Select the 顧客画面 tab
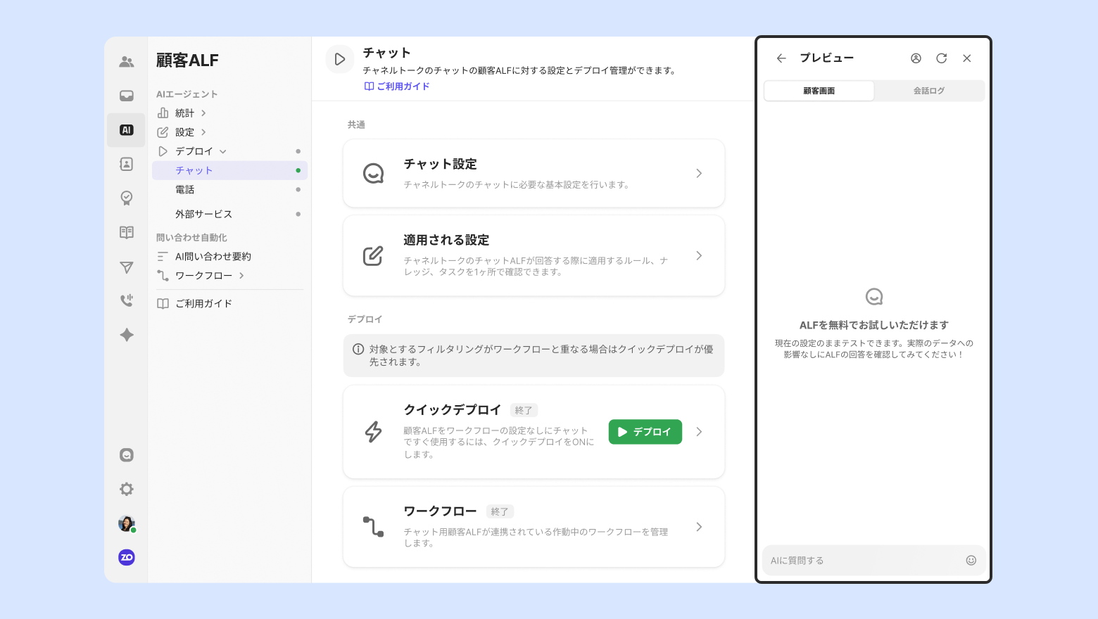Screen dimensions: 1098x619 tap(819, 91)
